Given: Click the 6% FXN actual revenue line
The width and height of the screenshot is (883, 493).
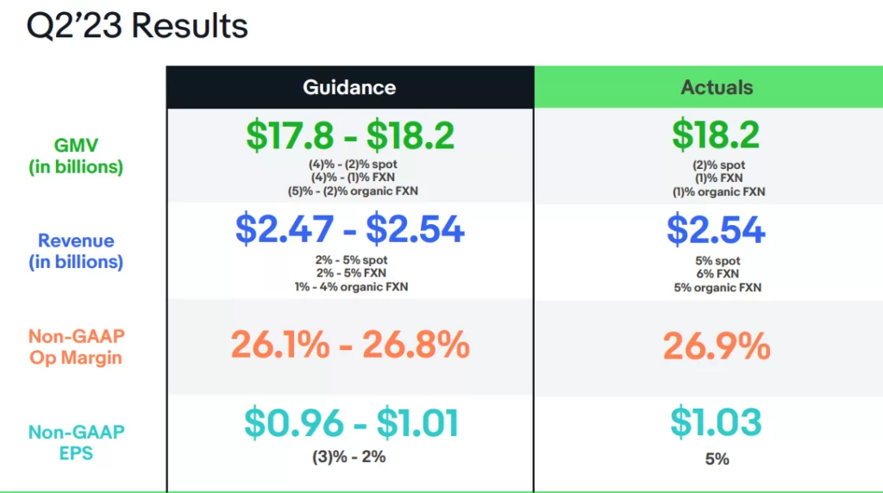Looking at the screenshot, I should (717, 273).
